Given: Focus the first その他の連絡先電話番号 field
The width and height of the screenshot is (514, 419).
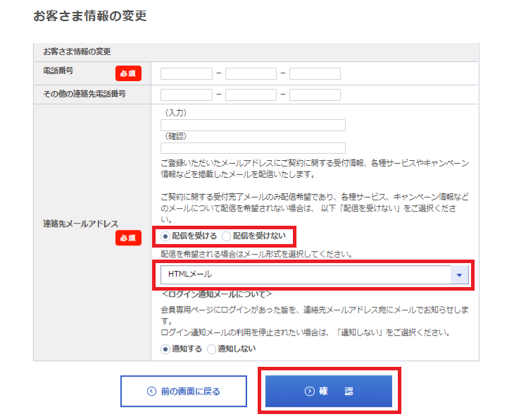Looking at the screenshot, I should coord(187,95).
